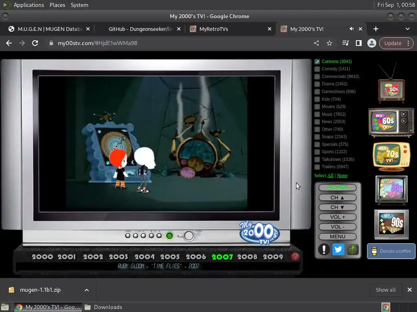Enable the Trailers category checkbox
Viewport: 417px width, 312px height.
click(317, 167)
